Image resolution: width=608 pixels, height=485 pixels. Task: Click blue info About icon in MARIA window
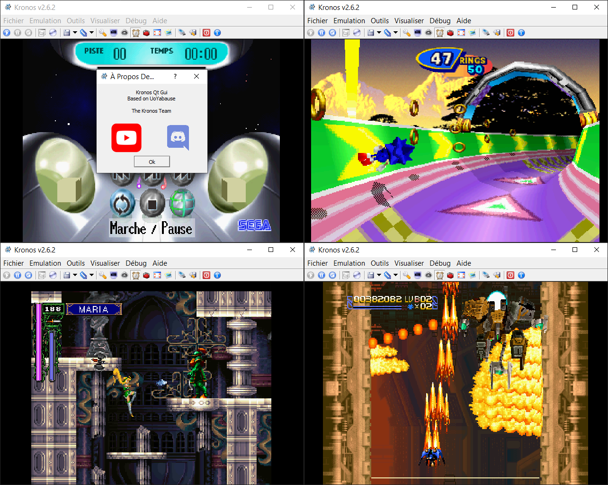[217, 275]
